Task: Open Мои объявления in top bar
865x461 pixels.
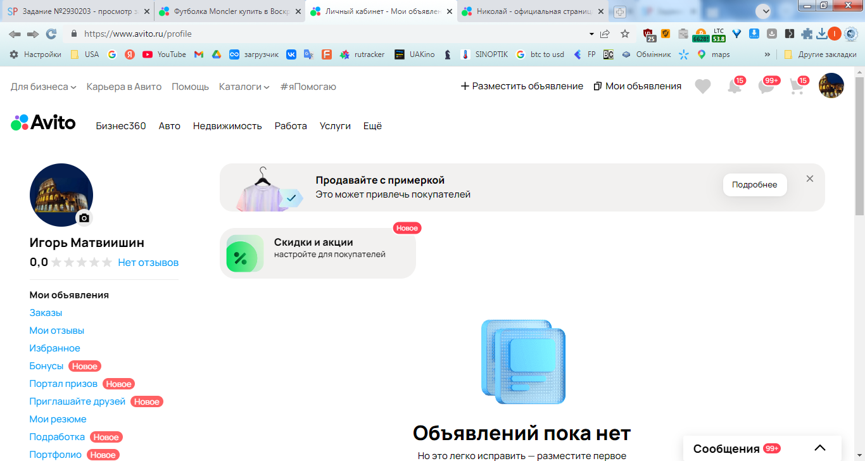Action: (x=638, y=86)
